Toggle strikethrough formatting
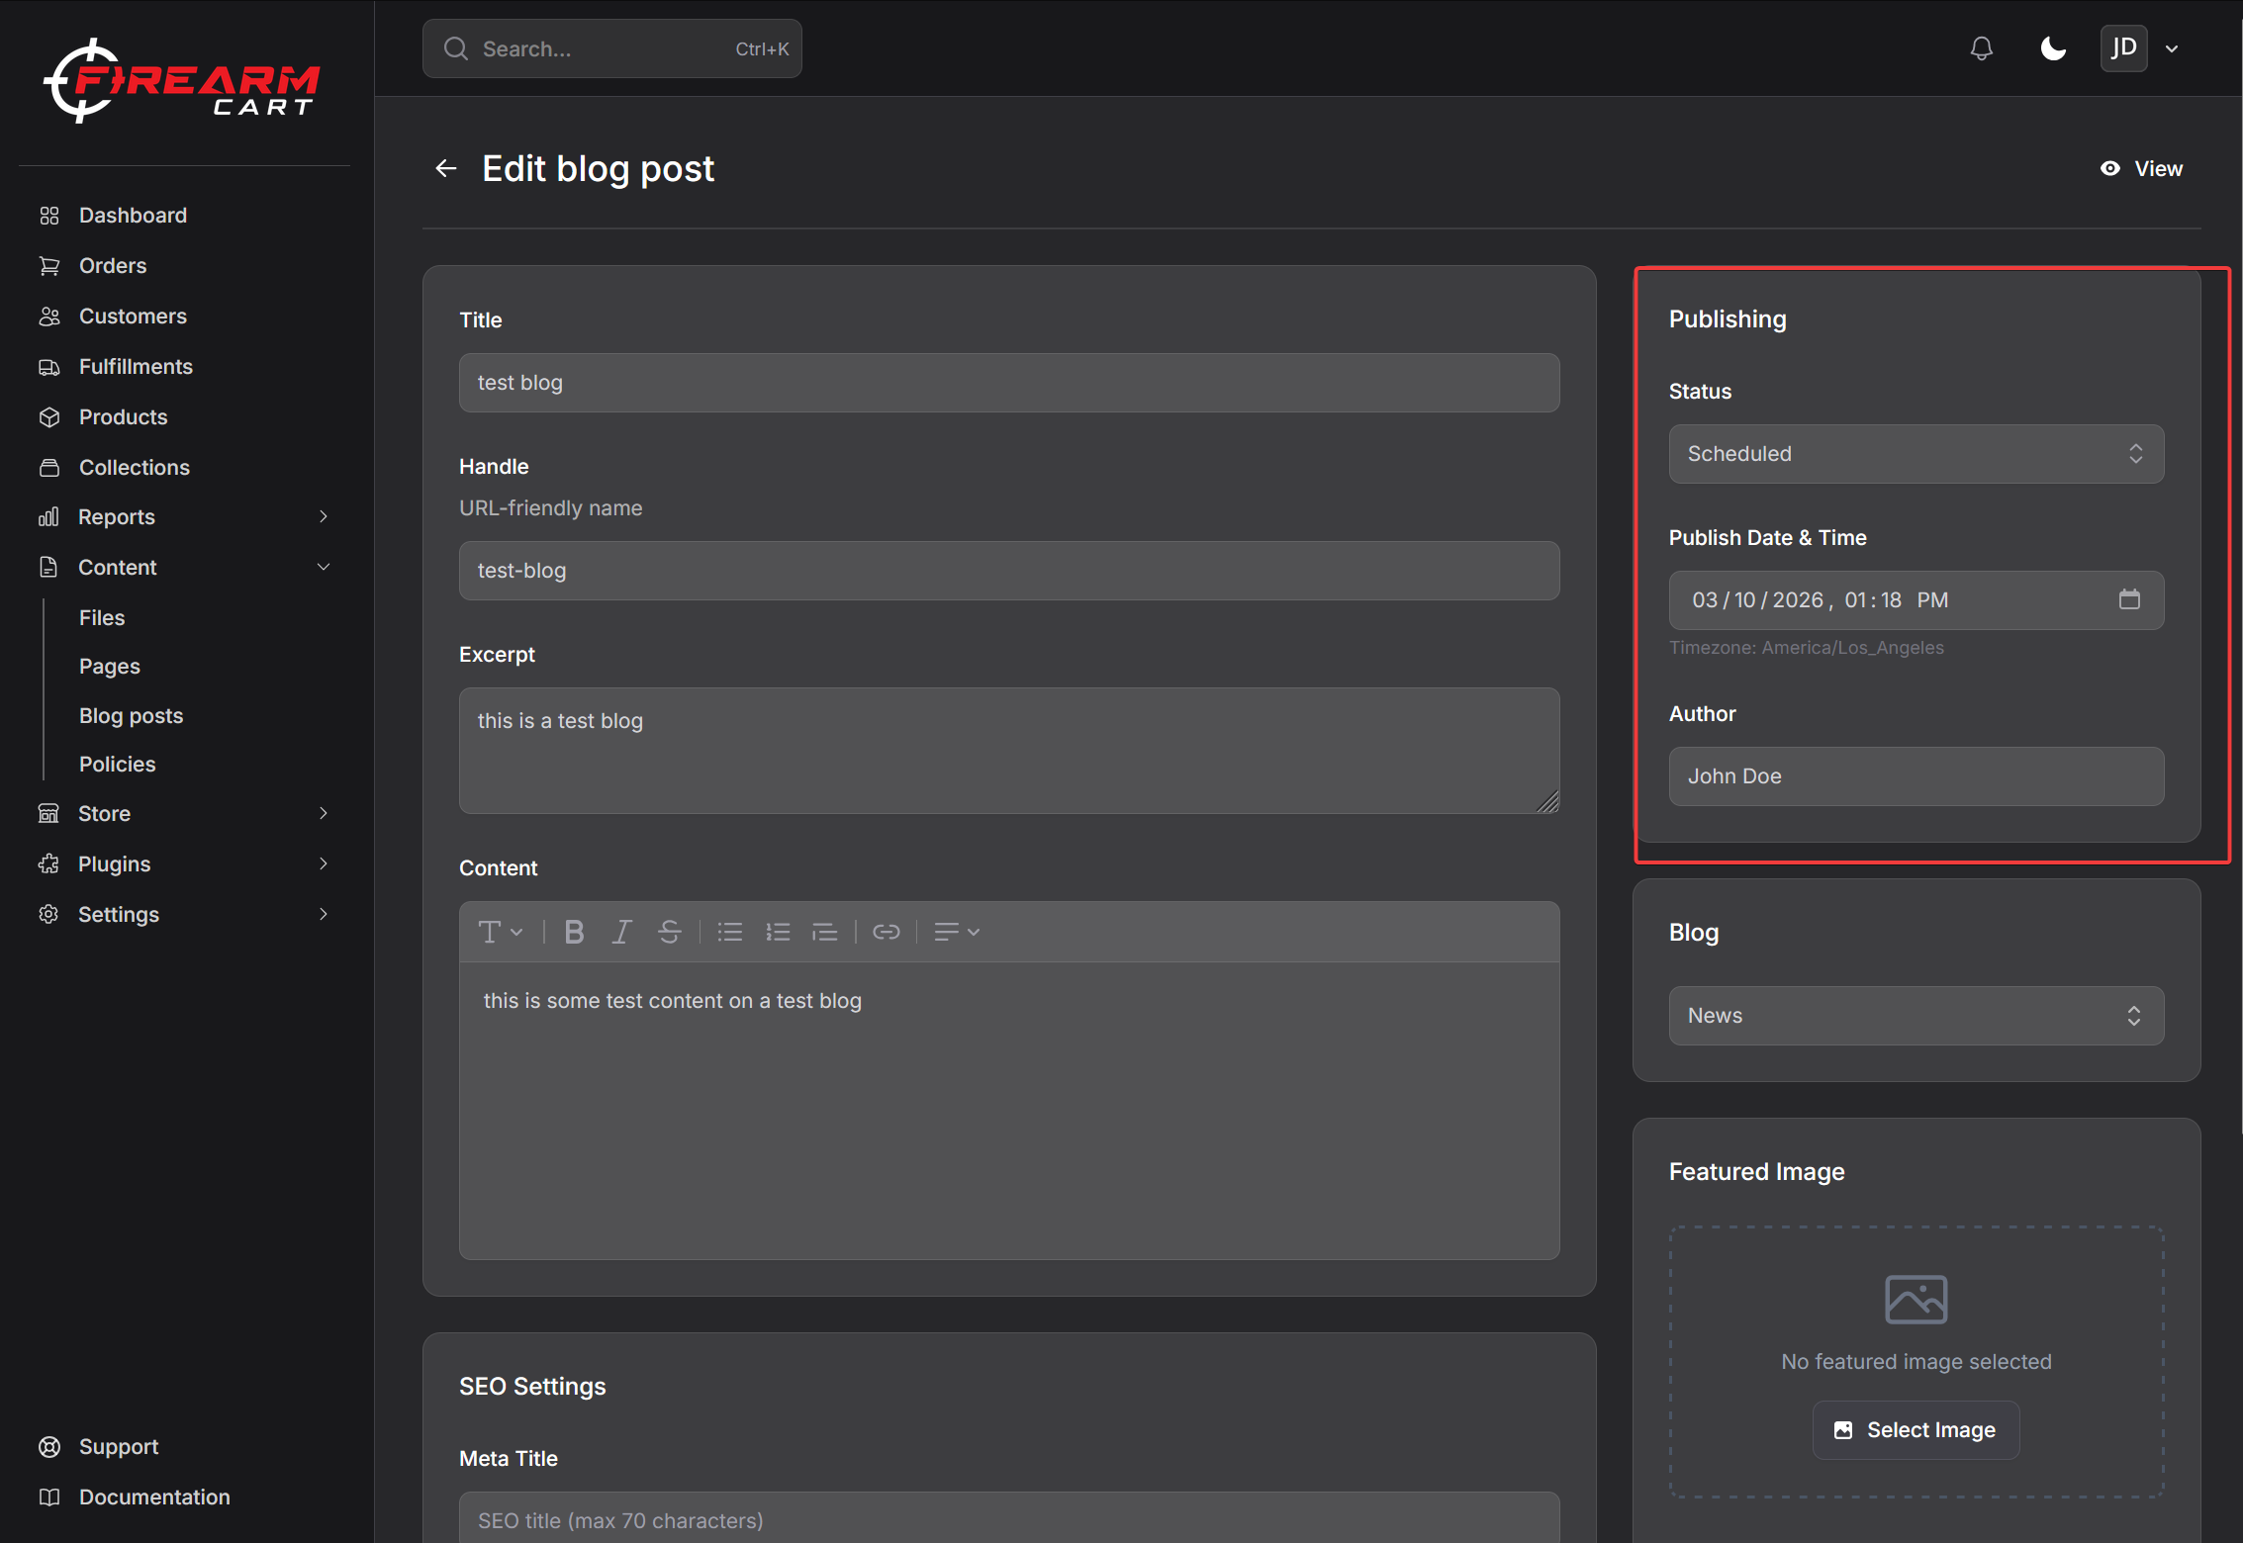Viewport: 2243px width, 1543px height. [x=670, y=932]
